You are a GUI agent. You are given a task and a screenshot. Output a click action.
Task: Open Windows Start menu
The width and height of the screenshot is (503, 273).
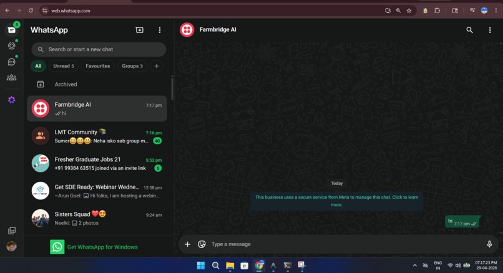201,266
